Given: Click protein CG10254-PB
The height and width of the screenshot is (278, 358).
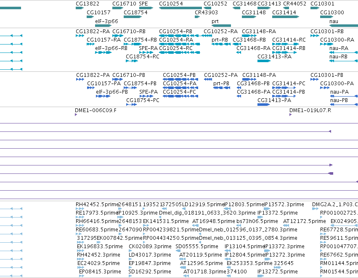Looking at the screenshot, I should [x=180, y=79].
